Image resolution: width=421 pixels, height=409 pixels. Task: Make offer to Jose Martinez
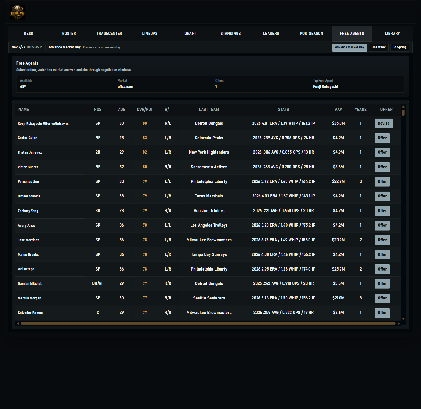[x=382, y=240]
